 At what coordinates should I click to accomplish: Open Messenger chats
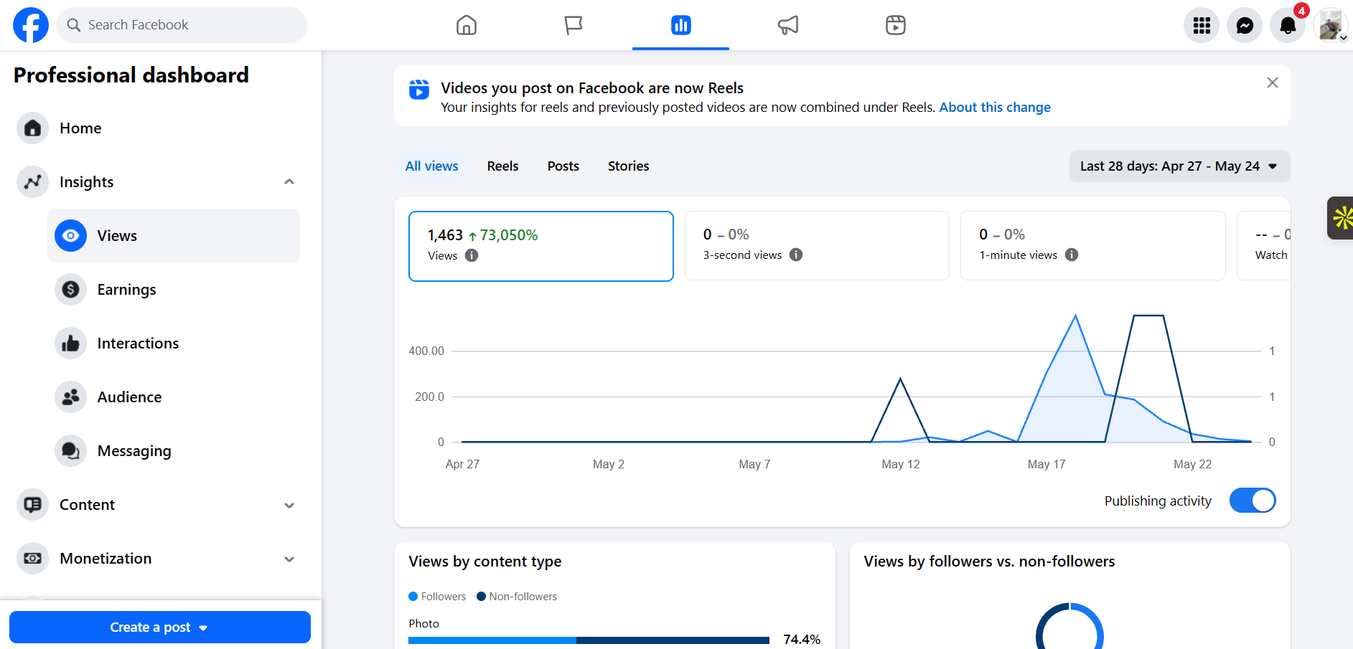click(x=1245, y=26)
